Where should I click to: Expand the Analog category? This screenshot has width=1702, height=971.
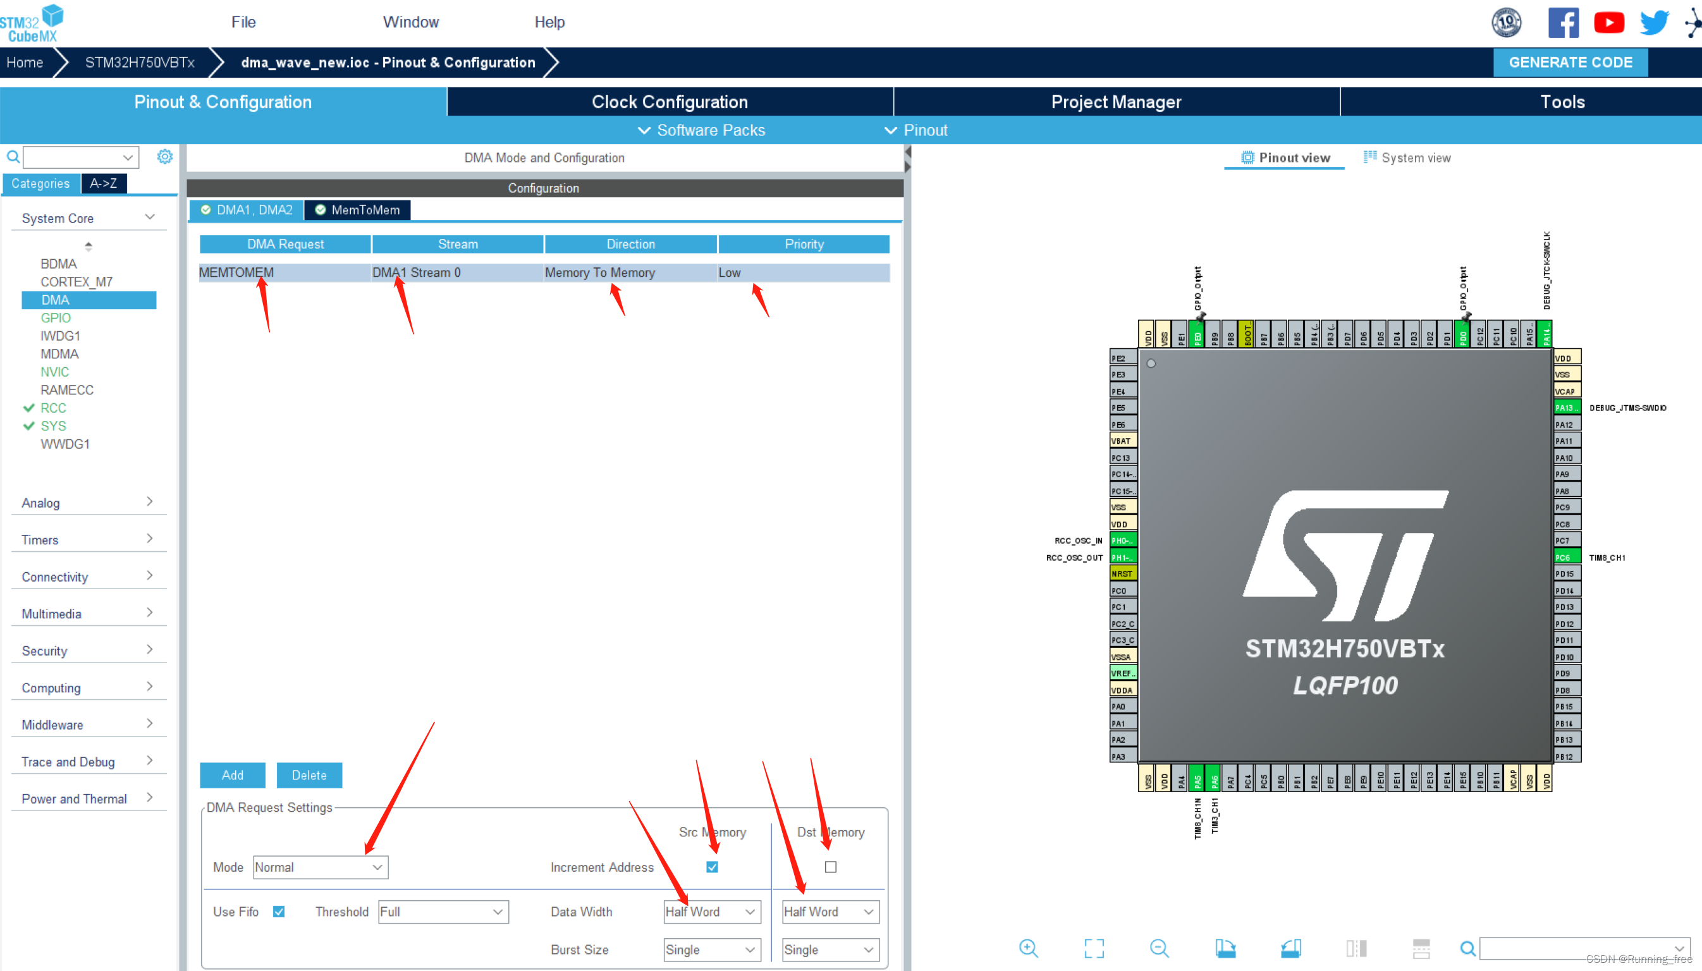point(88,502)
